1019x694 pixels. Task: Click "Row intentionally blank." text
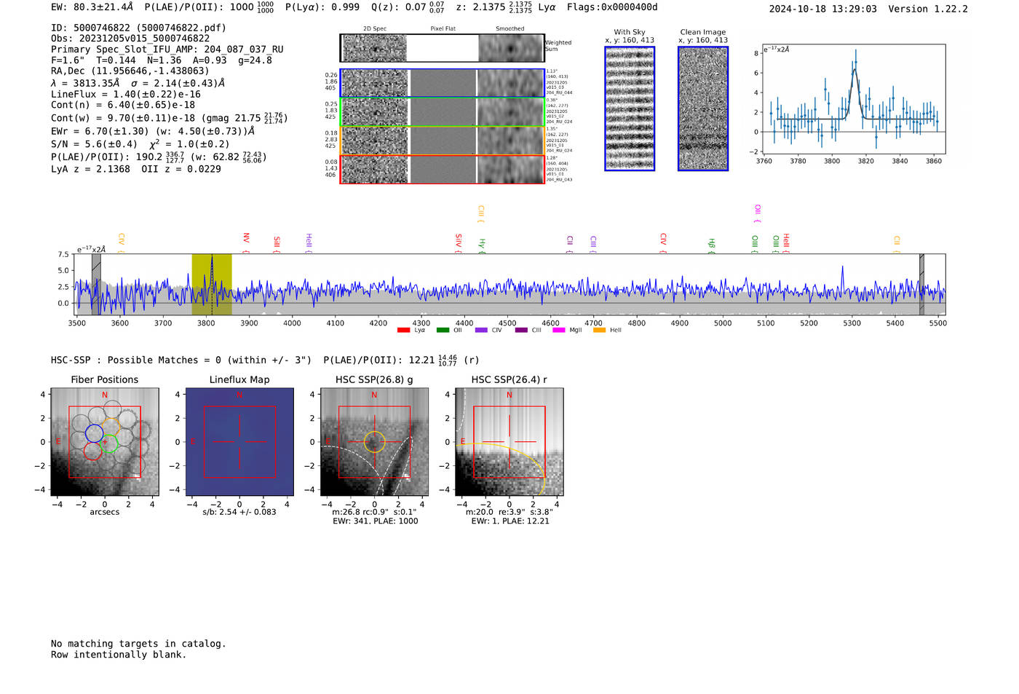119,655
